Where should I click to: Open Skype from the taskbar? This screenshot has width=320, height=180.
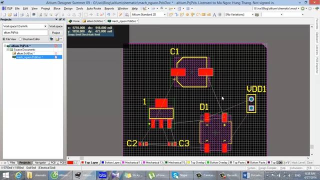click(181, 175)
